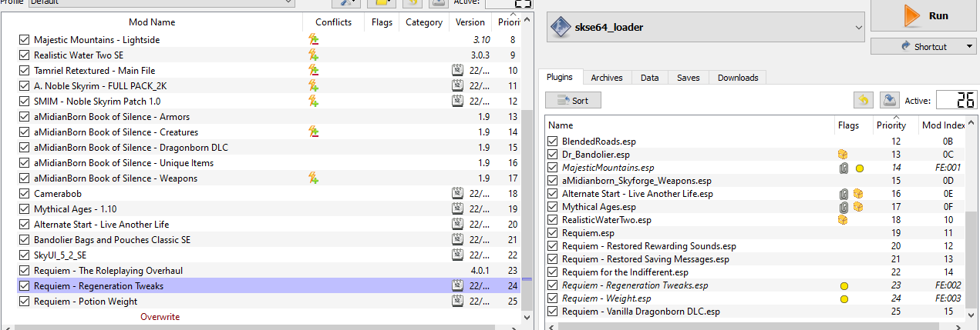Screen dimensions: 980x330
Task: Click the mod list vertical scrollbar thumb
Action: (527, 209)
